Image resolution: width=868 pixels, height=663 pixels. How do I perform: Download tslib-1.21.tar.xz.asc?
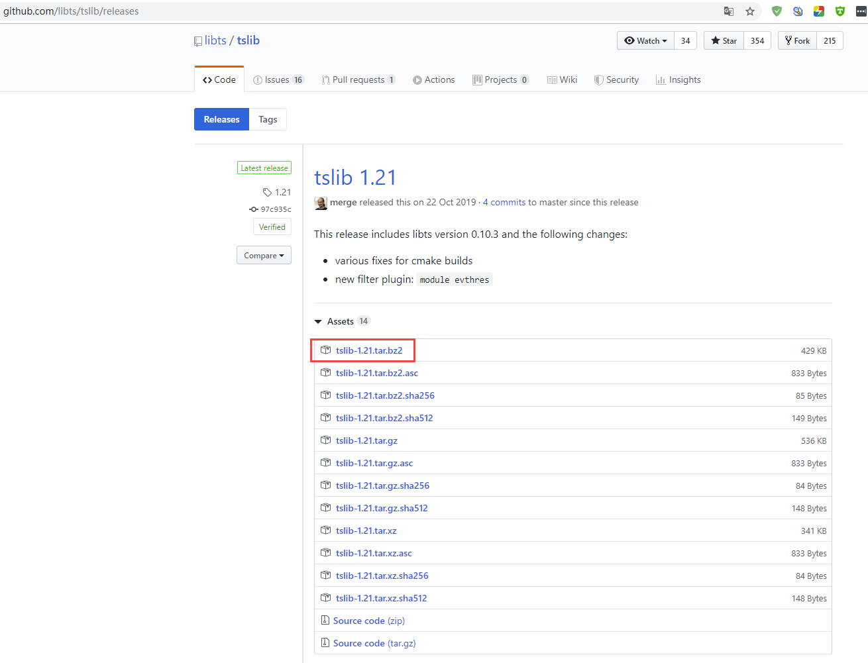click(x=374, y=553)
